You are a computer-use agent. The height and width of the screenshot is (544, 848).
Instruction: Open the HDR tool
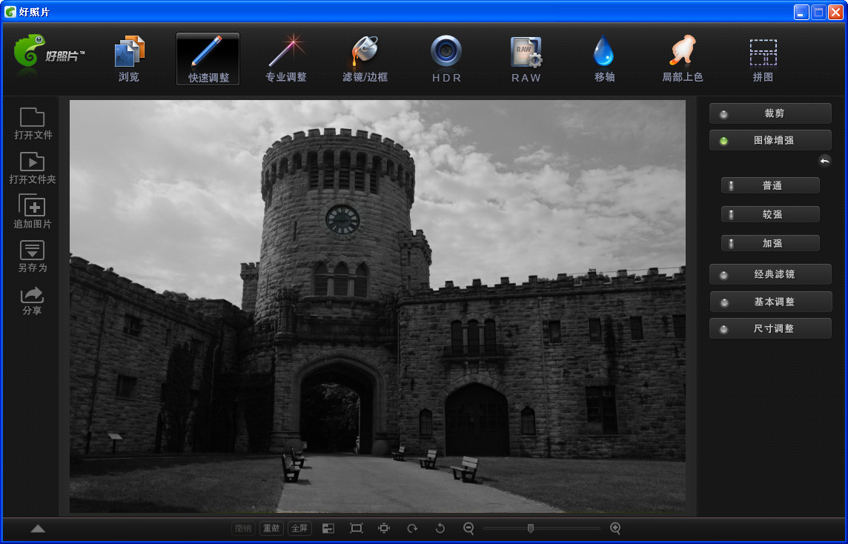click(x=446, y=59)
